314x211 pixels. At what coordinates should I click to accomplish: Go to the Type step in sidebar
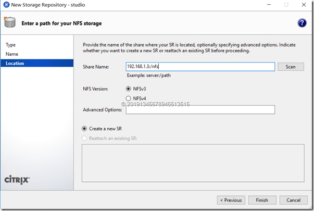[11, 45]
